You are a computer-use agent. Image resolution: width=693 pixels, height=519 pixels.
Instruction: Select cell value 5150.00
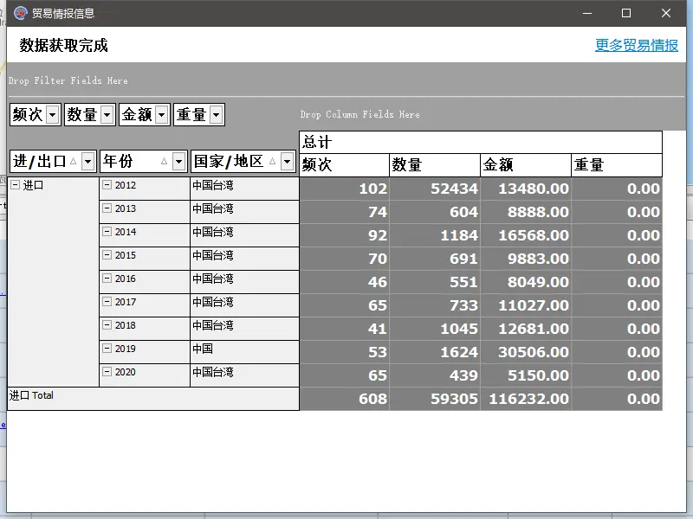[526, 376]
